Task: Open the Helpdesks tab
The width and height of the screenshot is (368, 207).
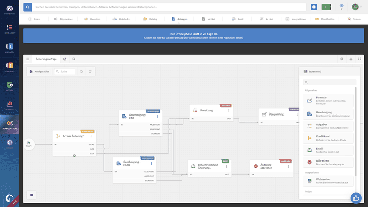Action: click(121, 19)
